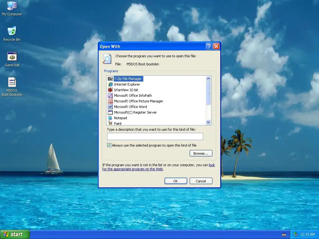319x239 pixels.
Task: Click the Office Picture Manager icon
Action: (x=110, y=101)
